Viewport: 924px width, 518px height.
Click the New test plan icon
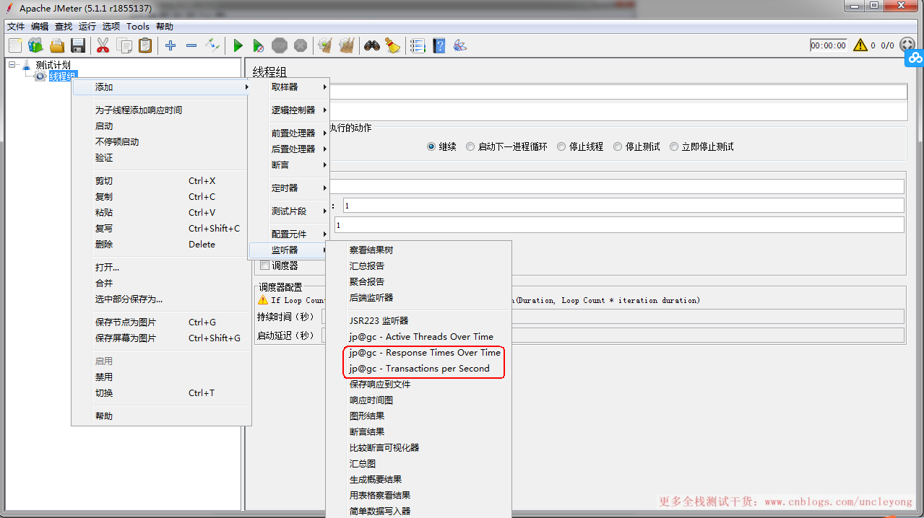[x=15, y=45]
